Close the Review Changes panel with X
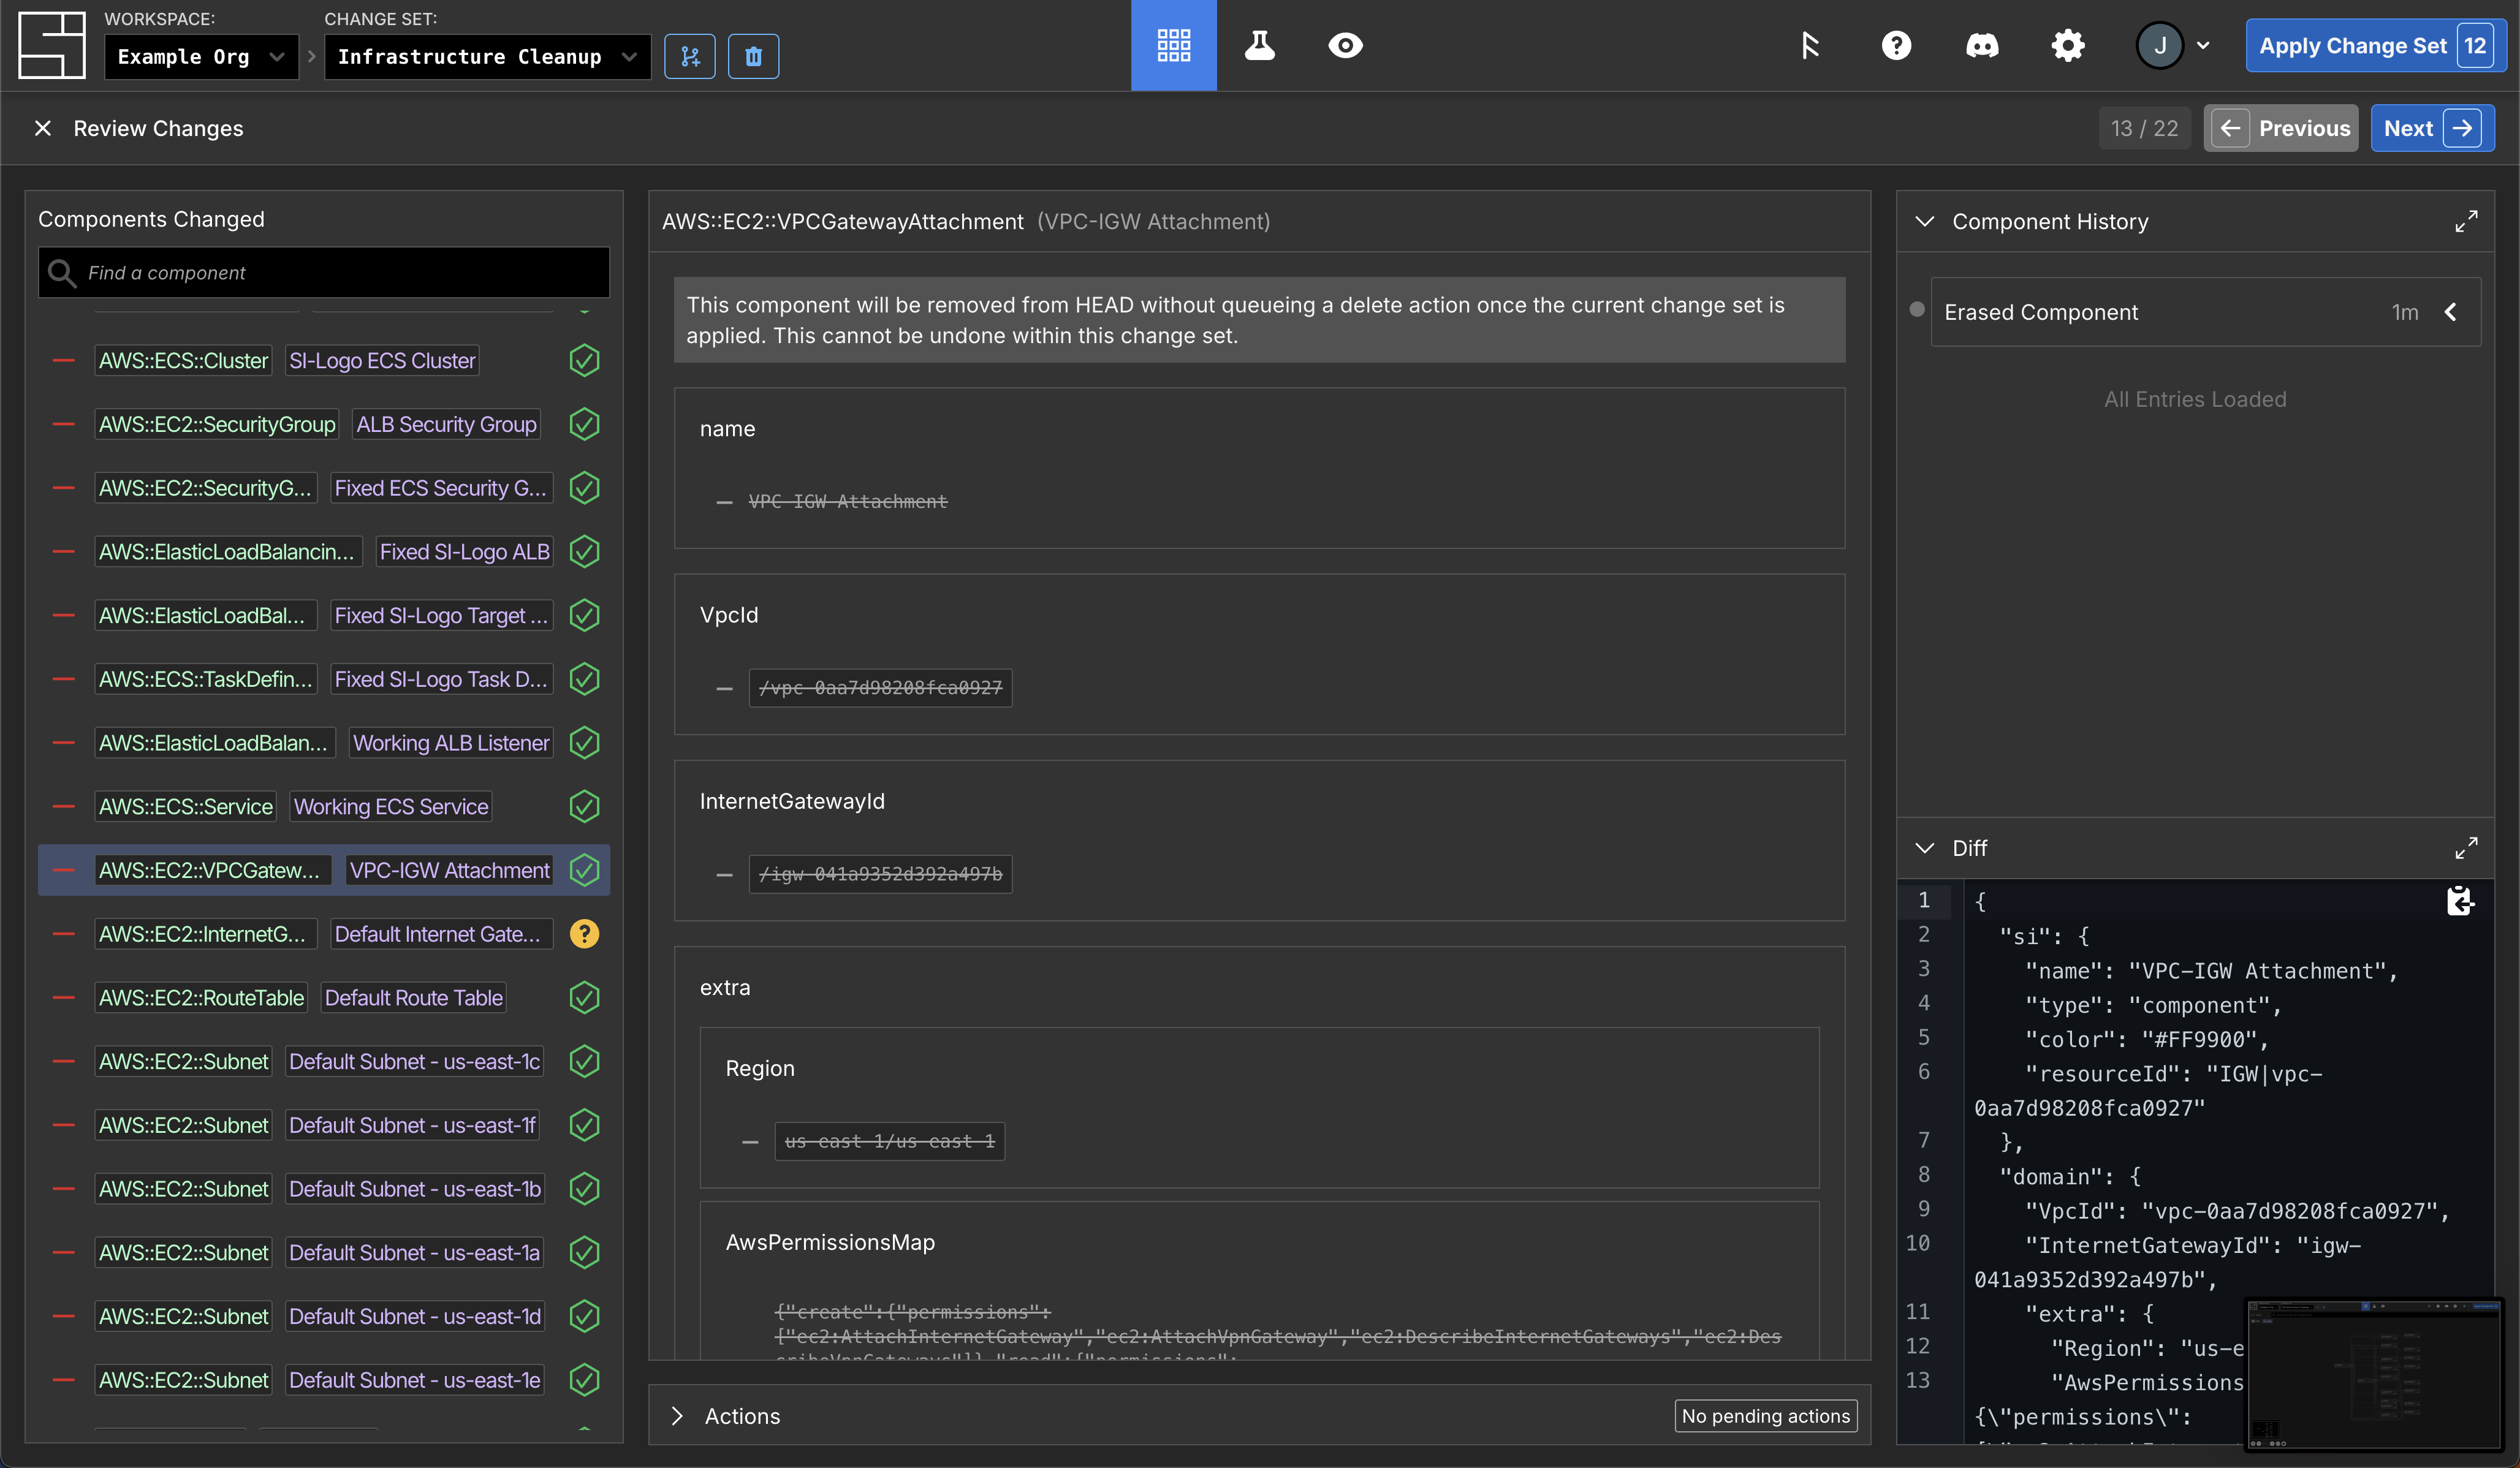The image size is (2520, 1468). coord(43,128)
